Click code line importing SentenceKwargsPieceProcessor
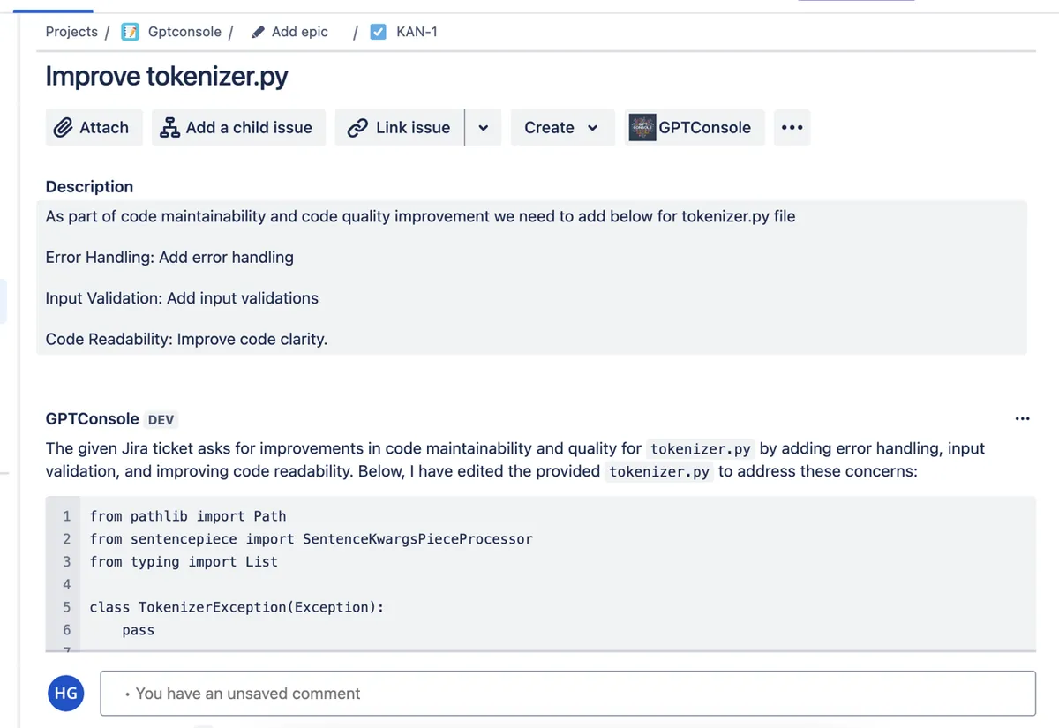 [312, 538]
